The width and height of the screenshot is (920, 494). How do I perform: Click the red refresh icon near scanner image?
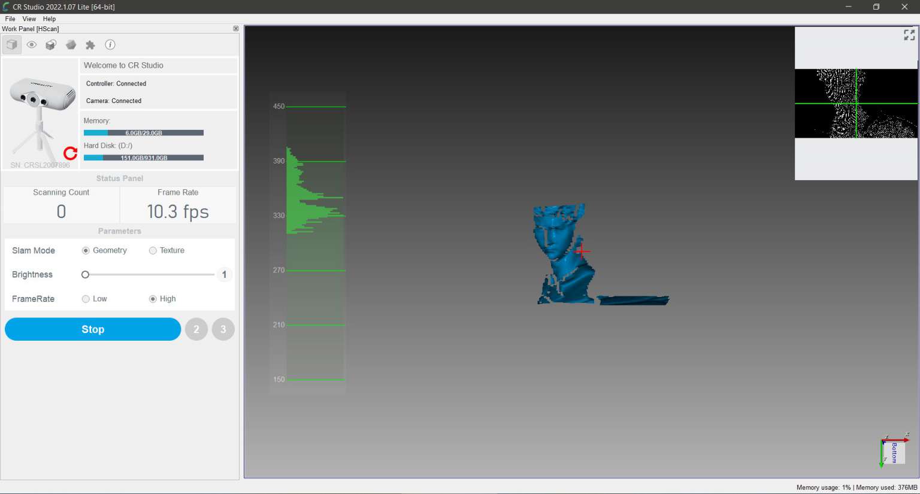[x=70, y=153]
